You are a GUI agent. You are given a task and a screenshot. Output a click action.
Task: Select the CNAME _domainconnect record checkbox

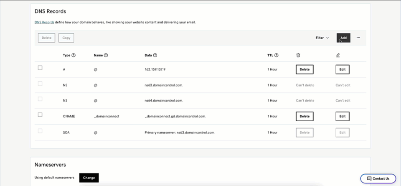[x=40, y=115]
